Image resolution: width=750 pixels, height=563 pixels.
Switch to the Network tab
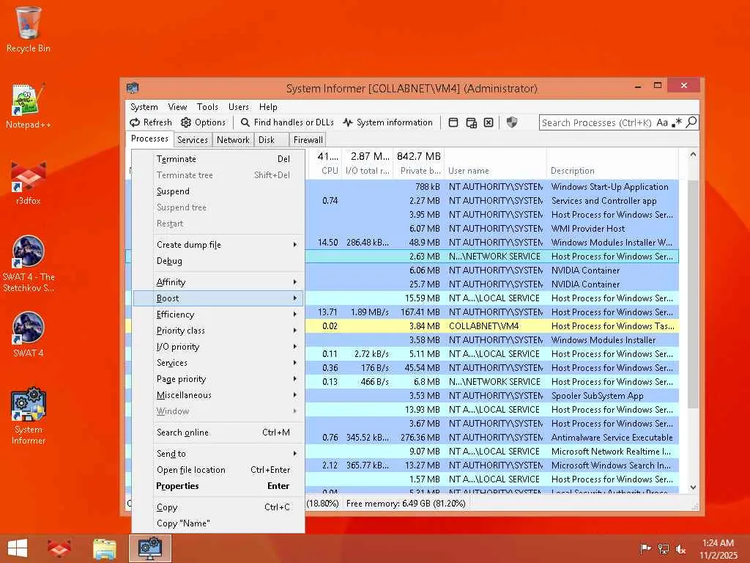(233, 140)
